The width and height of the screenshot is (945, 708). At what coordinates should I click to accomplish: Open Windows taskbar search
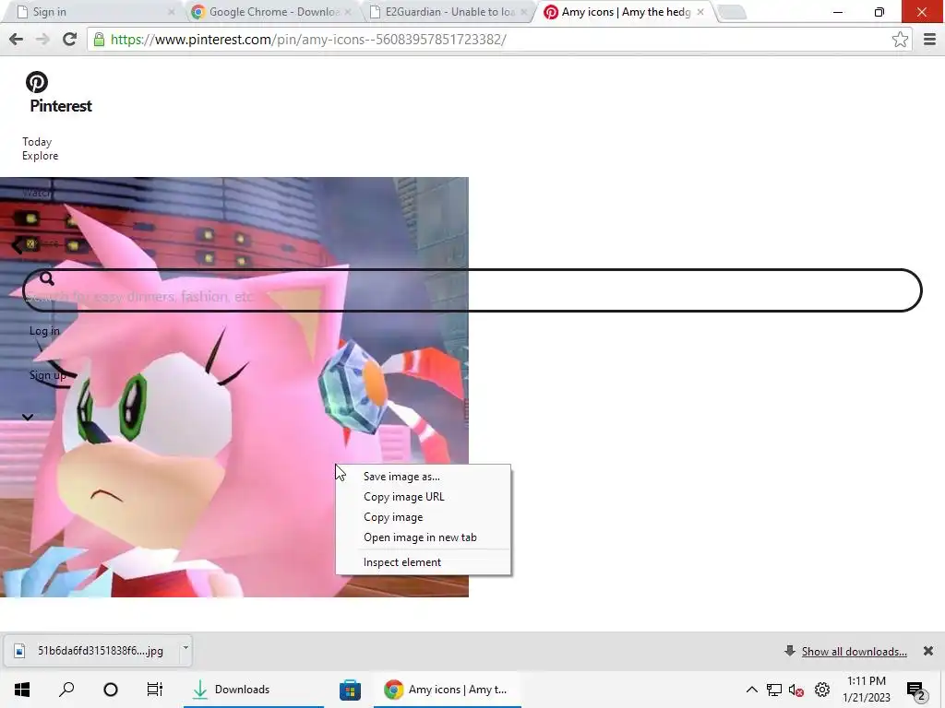[66, 690]
